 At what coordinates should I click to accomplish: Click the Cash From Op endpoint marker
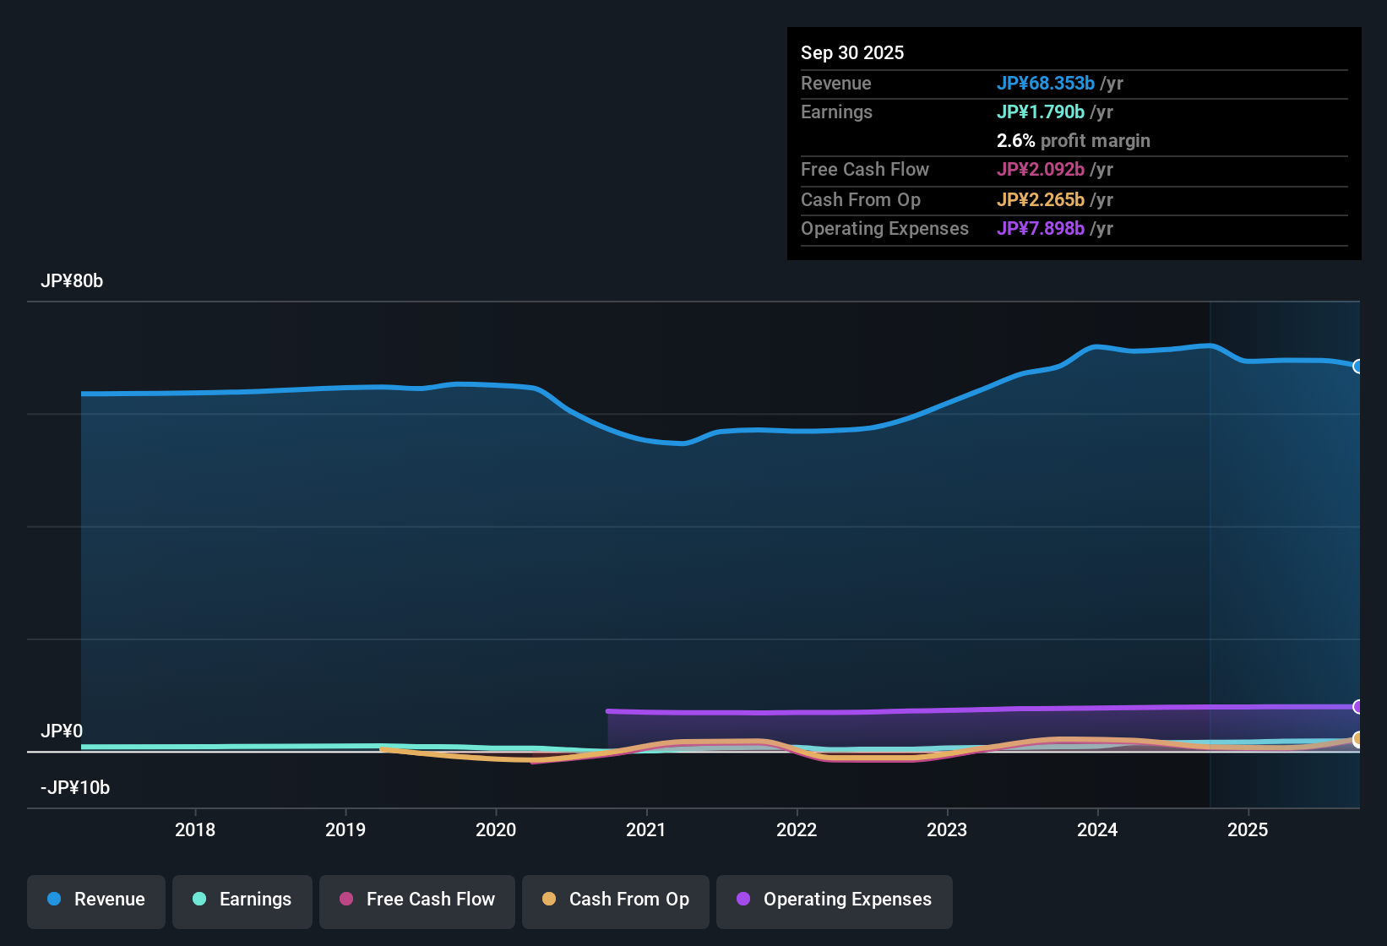coord(1359,739)
